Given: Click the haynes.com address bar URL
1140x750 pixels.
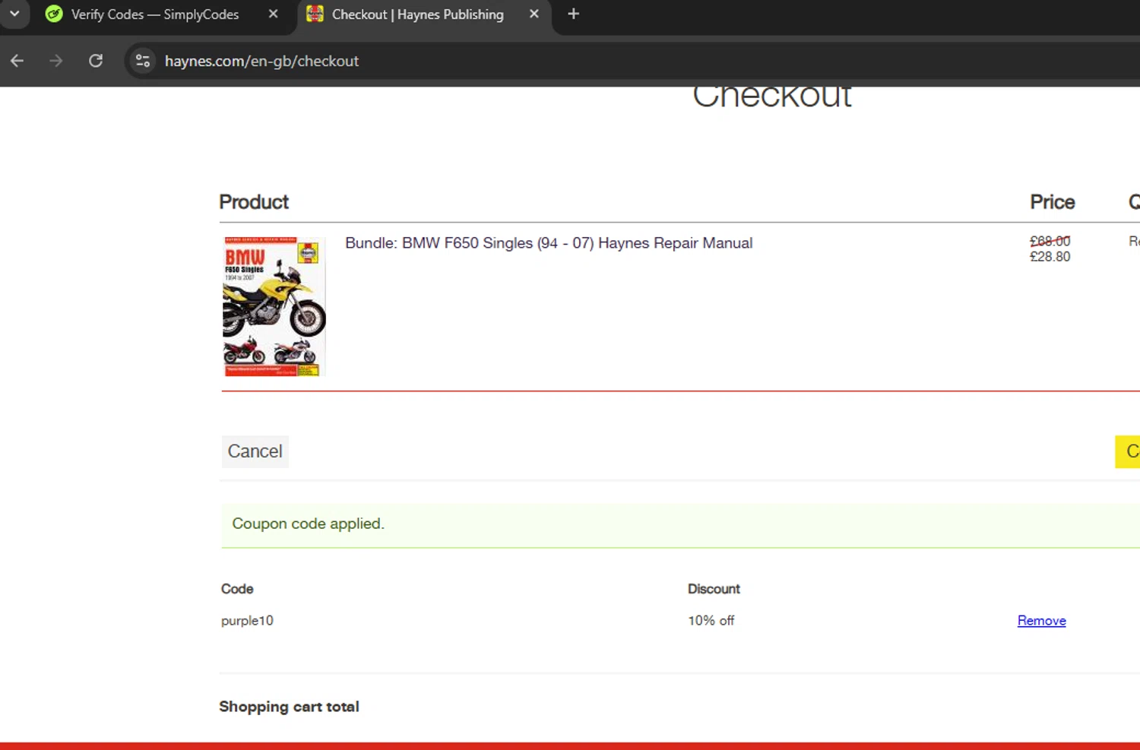Looking at the screenshot, I should click(x=261, y=61).
